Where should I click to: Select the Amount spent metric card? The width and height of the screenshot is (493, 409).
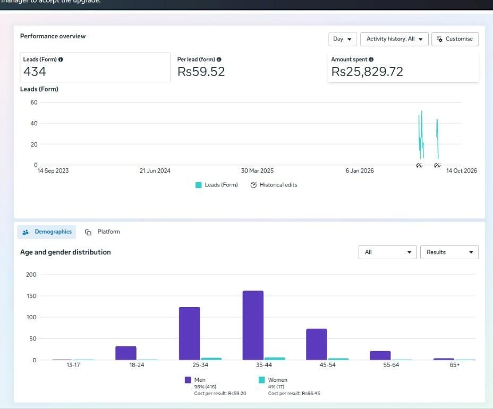tap(403, 67)
